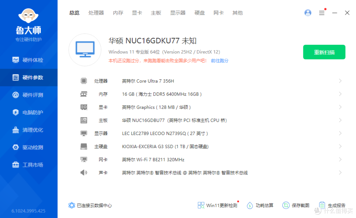The image size is (356, 218).
Task: Click the 清理优化 broom icon
Action: [16, 130]
